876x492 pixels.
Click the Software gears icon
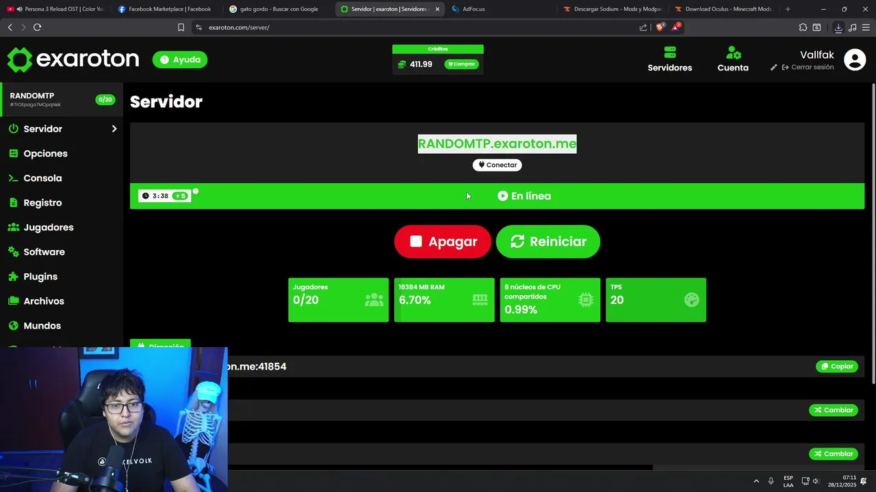(x=13, y=251)
